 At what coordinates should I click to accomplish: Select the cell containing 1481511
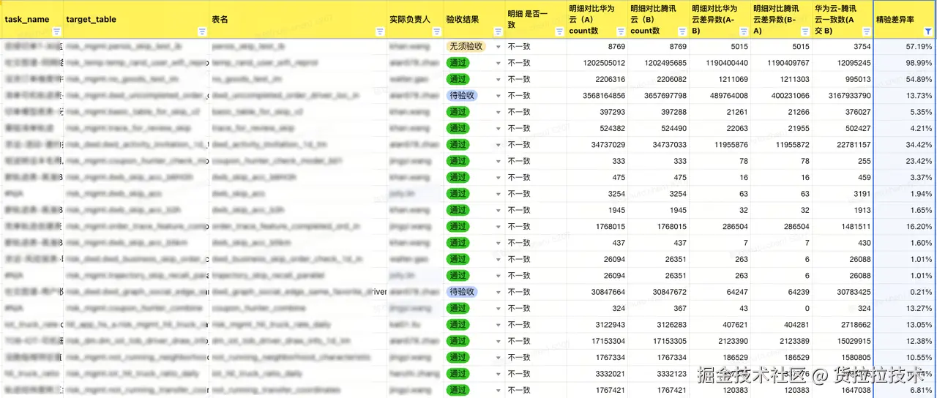843,227
